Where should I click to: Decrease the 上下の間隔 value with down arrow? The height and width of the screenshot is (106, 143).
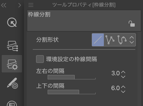[x=123, y=91]
